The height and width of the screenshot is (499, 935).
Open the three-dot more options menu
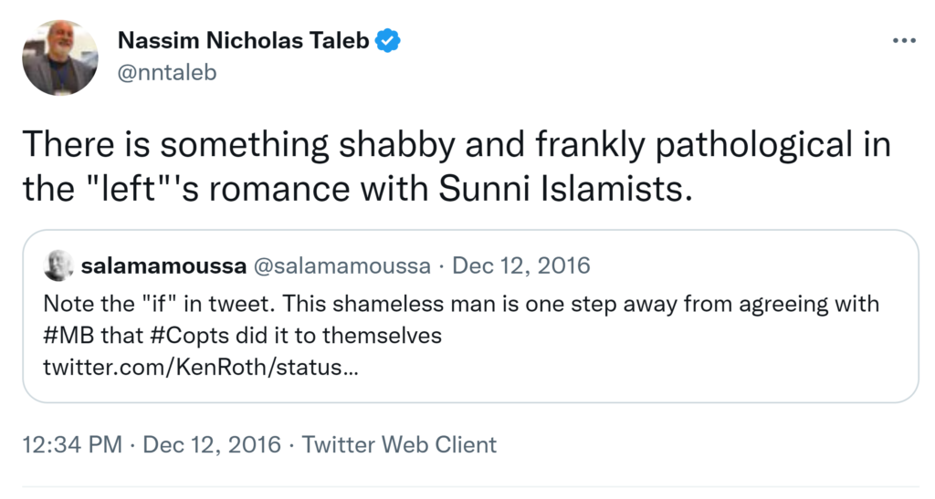tap(903, 41)
